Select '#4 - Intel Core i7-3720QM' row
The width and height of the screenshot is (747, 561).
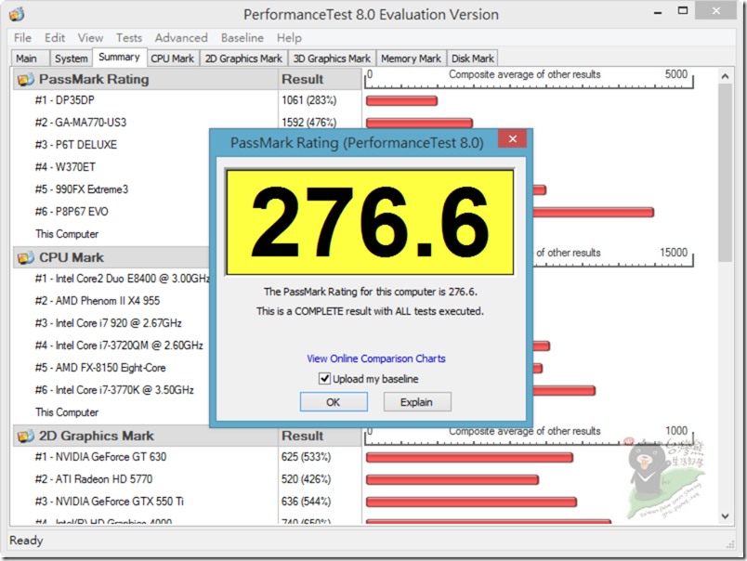coord(119,346)
